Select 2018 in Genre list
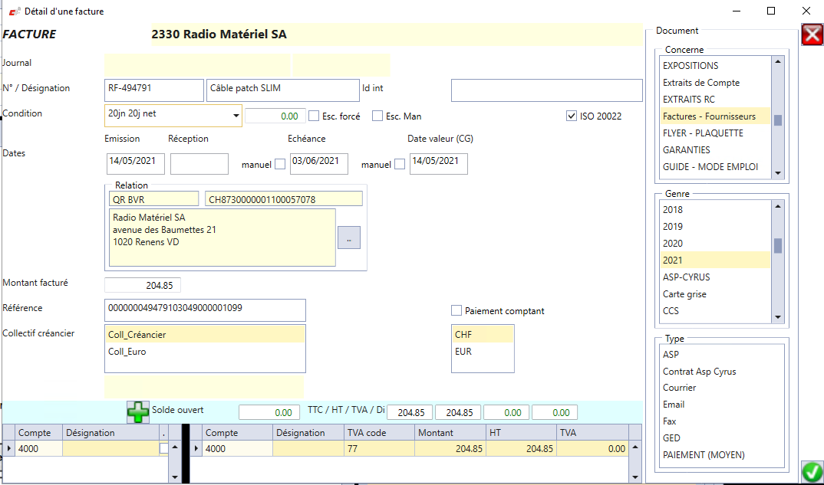The height and width of the screenshot is (485, 824). (715, 209)
